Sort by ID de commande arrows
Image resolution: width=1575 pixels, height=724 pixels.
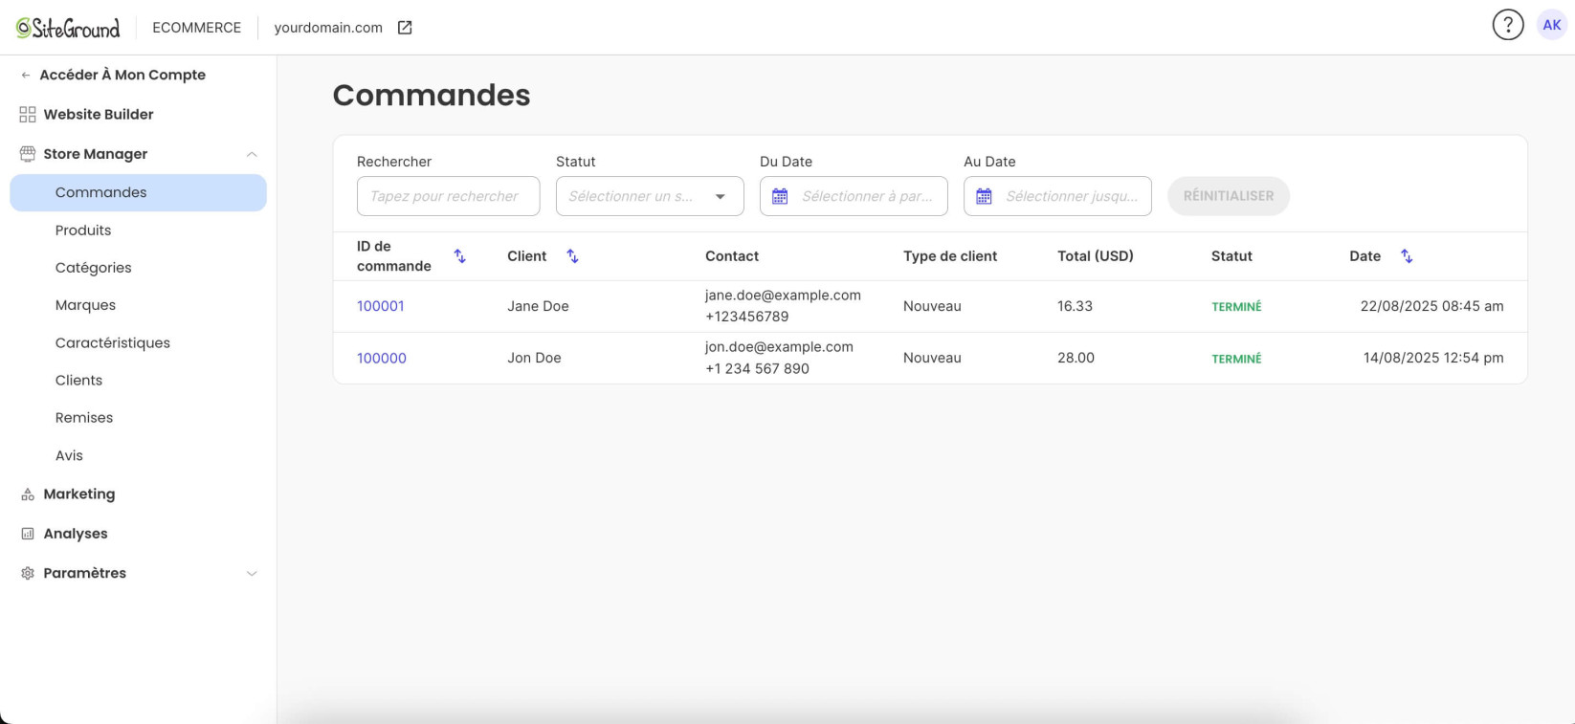point(460,256)
